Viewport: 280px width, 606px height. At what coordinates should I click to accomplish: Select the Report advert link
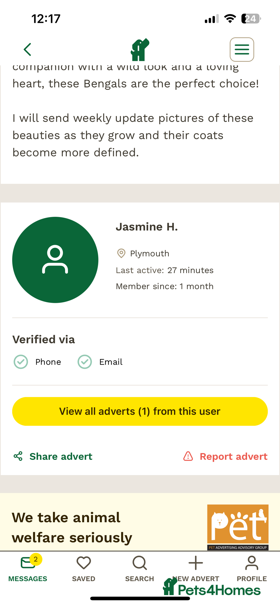[x=234, y=456]
